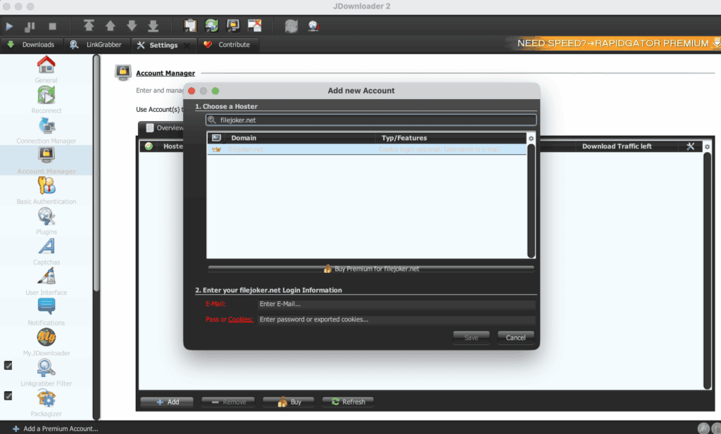Toggle the Linkgrabber Filter checkbox
721x434 pixels.
point(8,365)
